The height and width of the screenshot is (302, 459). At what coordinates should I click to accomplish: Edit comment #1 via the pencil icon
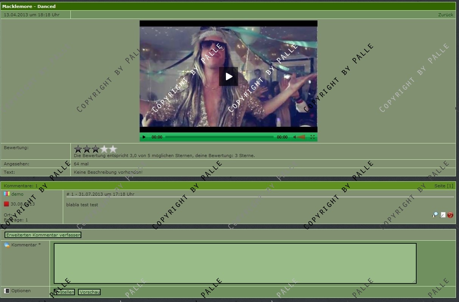tap(443, 215)
